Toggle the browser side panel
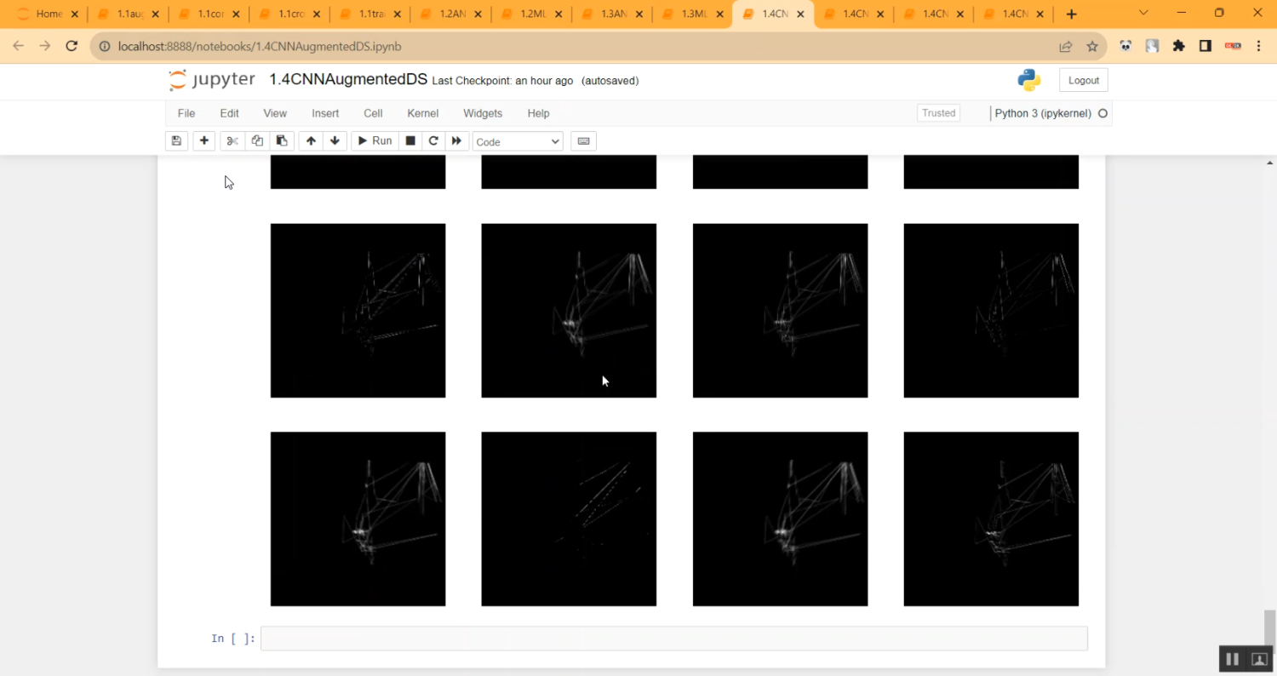This screenshot has width=1277, height=676. [x=1205, y=46]
